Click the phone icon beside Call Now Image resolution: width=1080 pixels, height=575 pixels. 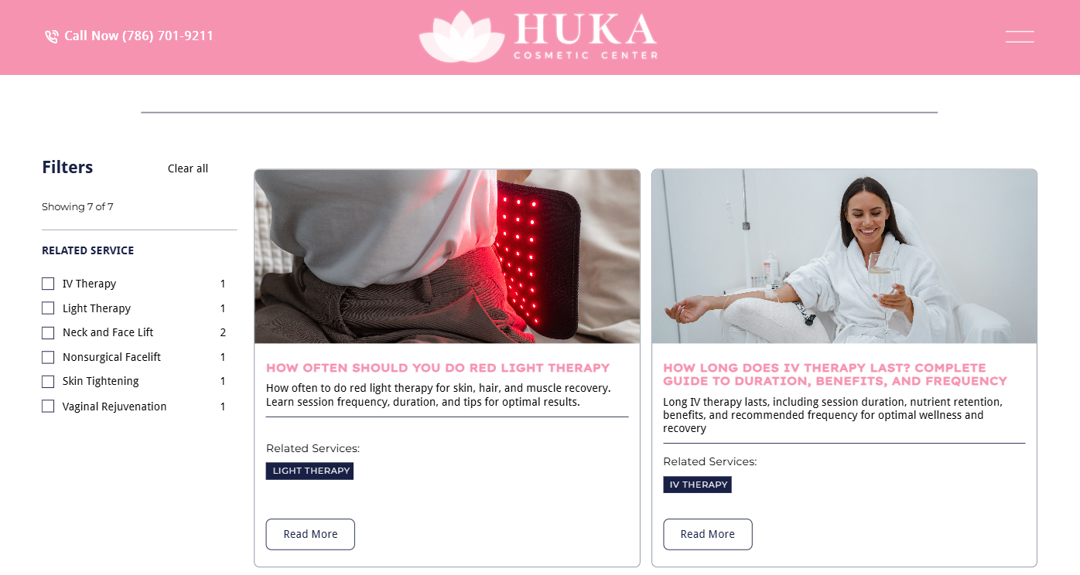tap(52, 36)
